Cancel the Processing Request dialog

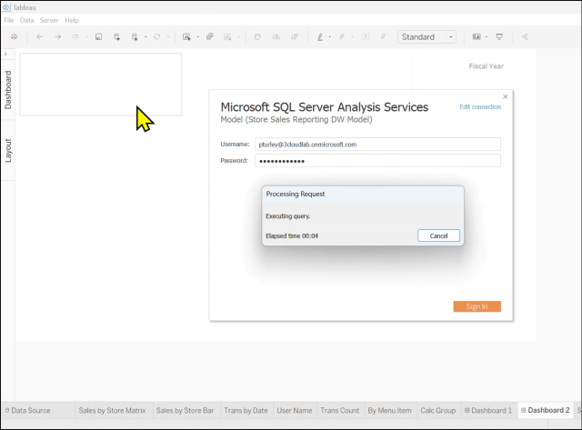[438, 235]
